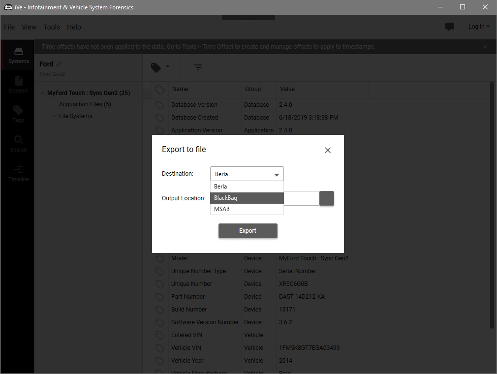The height and width of the screenshot is (374, 497).
Task: Sort by the Value column header
Action: tap(287, 89)
